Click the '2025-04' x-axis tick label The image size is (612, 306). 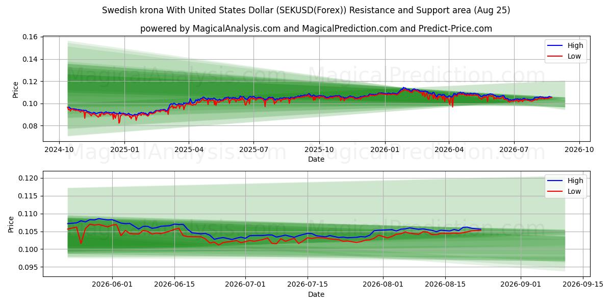(x=189, y=150)
